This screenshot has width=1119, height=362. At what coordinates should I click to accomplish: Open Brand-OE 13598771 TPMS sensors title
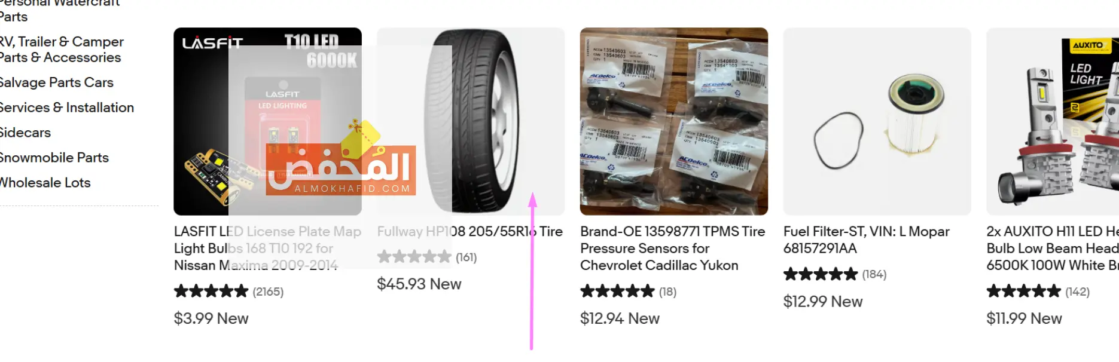pos(672,248)
